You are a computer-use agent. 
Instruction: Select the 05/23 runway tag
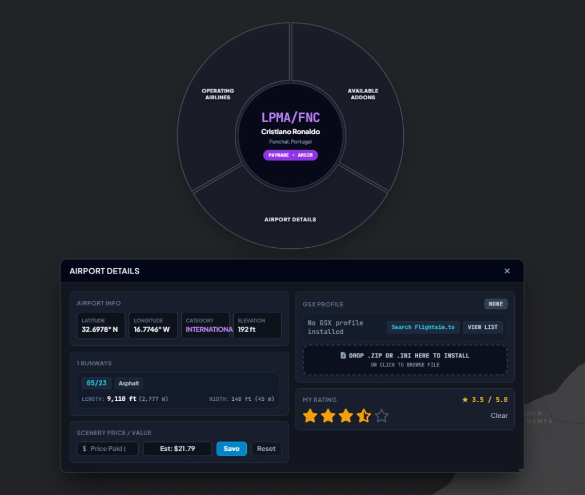click(96, 383)
